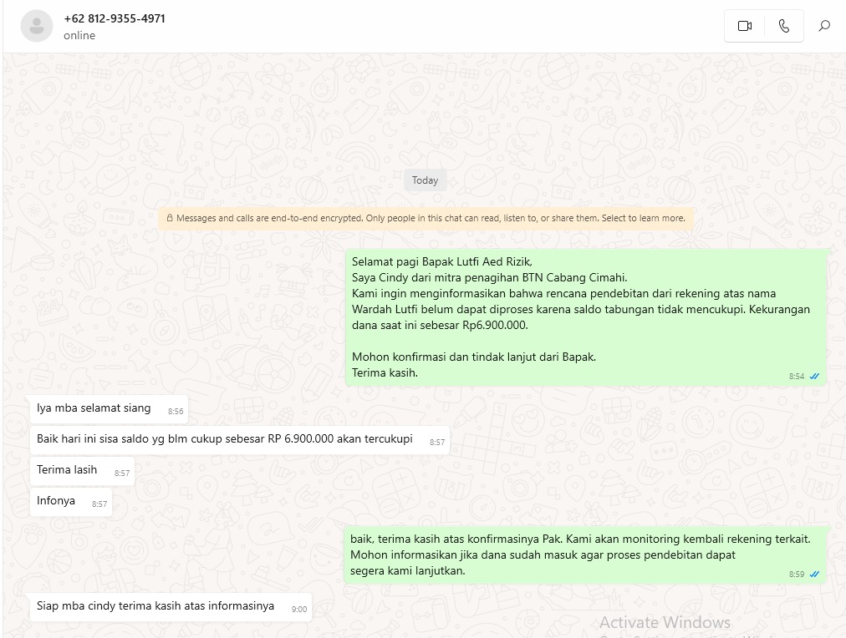
Task: Click the lock icon in encryption notice
Action: pyautogui.click(x=170, y=219)
